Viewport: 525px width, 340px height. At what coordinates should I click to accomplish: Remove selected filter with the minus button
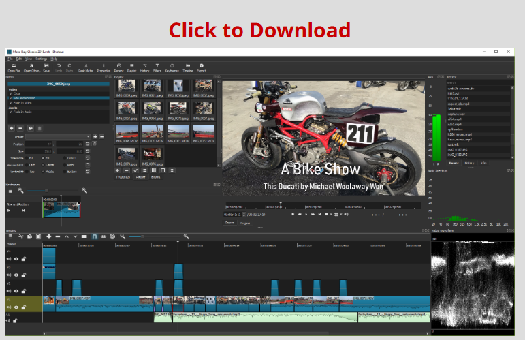(x=20, y=128)
